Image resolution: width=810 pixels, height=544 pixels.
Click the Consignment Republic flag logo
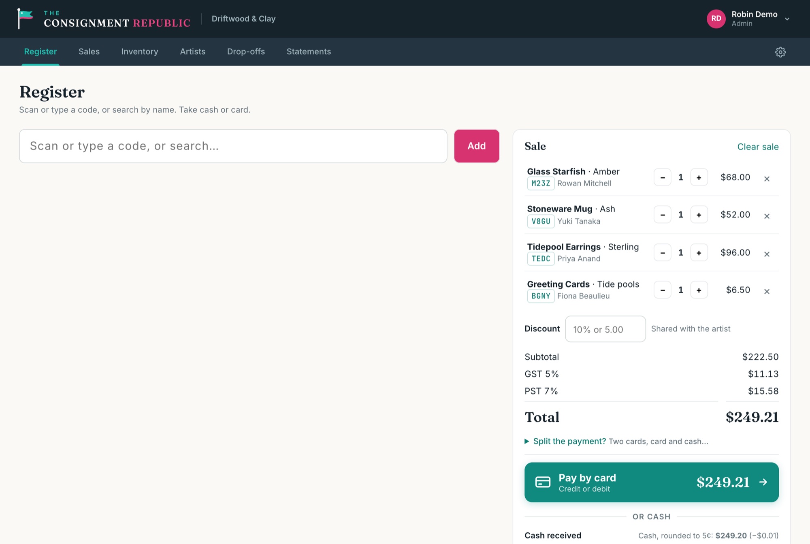pyautogui.click(x=25, y=19)
